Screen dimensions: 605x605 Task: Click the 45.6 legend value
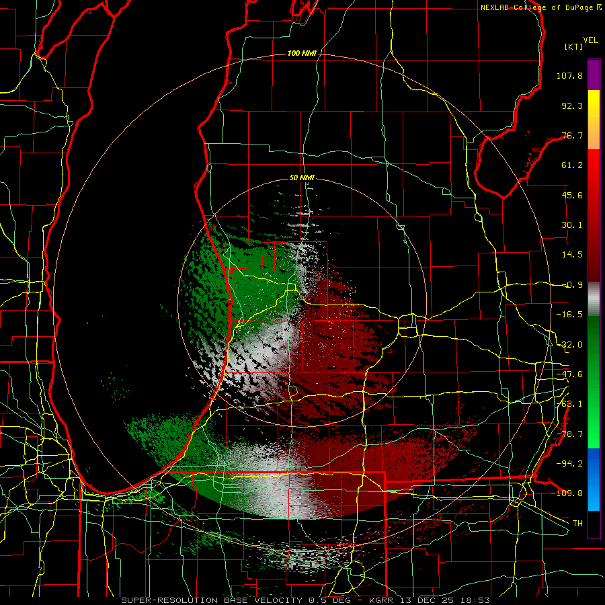(x=572, y=195)
